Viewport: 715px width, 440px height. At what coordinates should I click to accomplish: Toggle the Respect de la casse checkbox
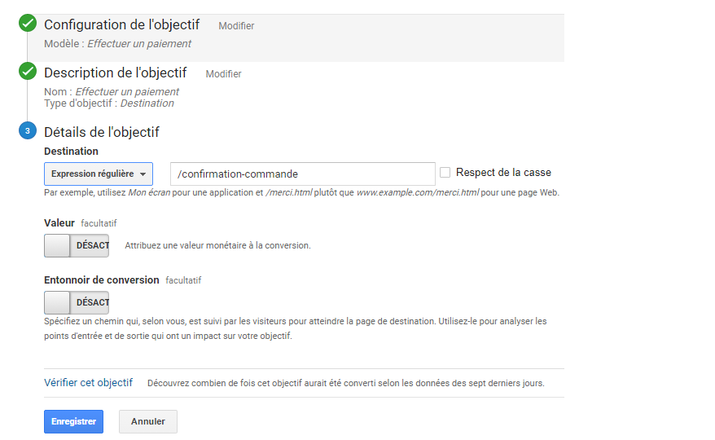(445, 173)
